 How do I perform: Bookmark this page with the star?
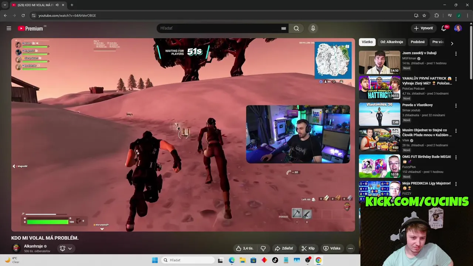click(424, 16)
